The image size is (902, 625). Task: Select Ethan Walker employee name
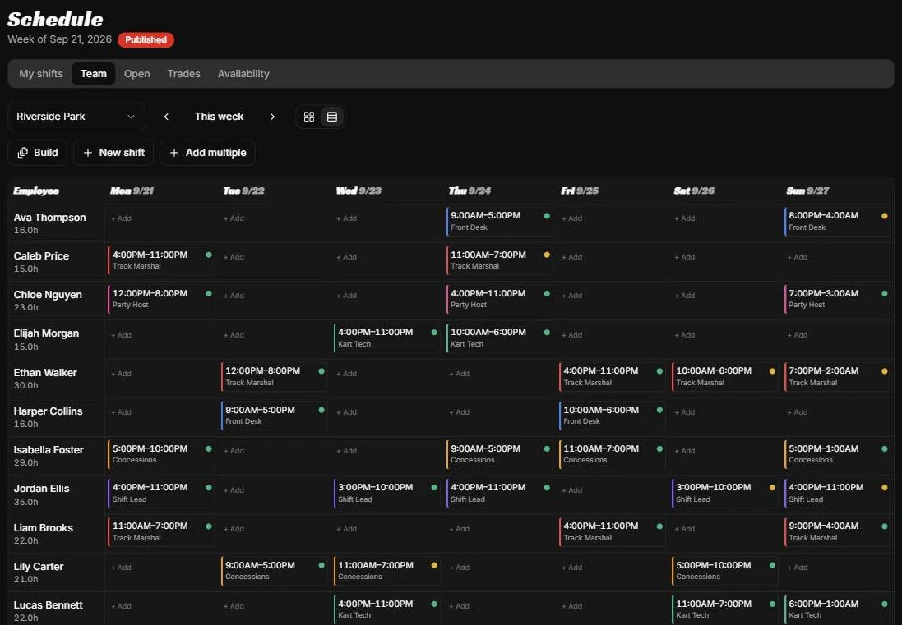45,372
